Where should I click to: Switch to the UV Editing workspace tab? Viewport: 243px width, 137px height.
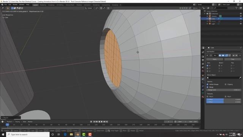[x=60, y=5]
